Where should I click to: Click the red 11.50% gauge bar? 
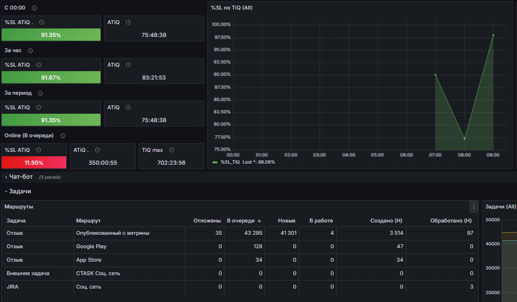point(34,162)
